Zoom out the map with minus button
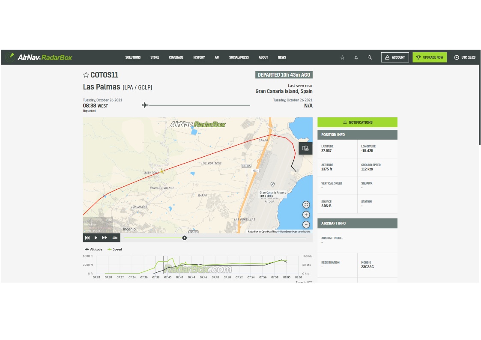 [306, 224]
